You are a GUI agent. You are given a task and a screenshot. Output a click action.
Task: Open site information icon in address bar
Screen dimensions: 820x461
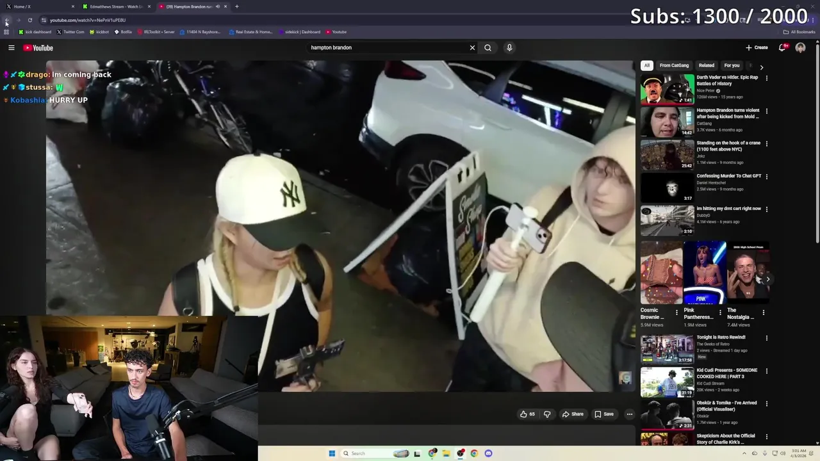[x=44, y=20]
